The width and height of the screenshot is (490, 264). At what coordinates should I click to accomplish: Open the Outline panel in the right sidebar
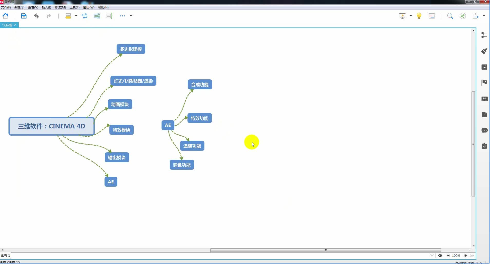484,35
